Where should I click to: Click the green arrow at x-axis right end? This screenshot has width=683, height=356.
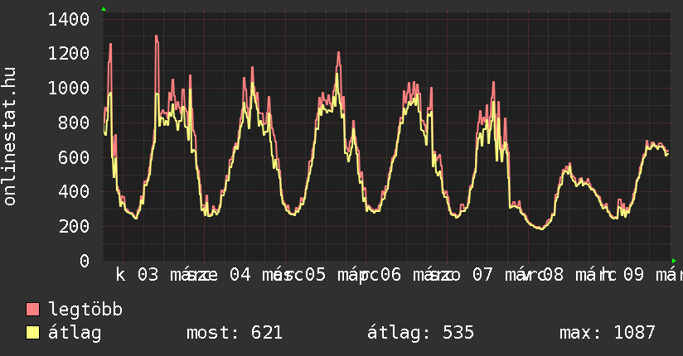(x=674, y=261)
